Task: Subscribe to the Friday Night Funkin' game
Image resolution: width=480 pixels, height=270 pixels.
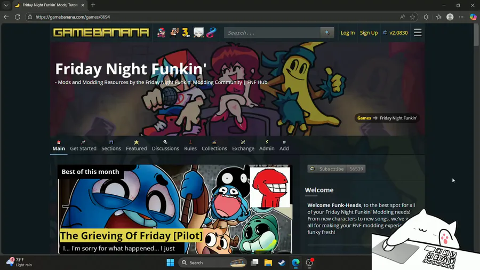Action: click(x=327, y=169)
